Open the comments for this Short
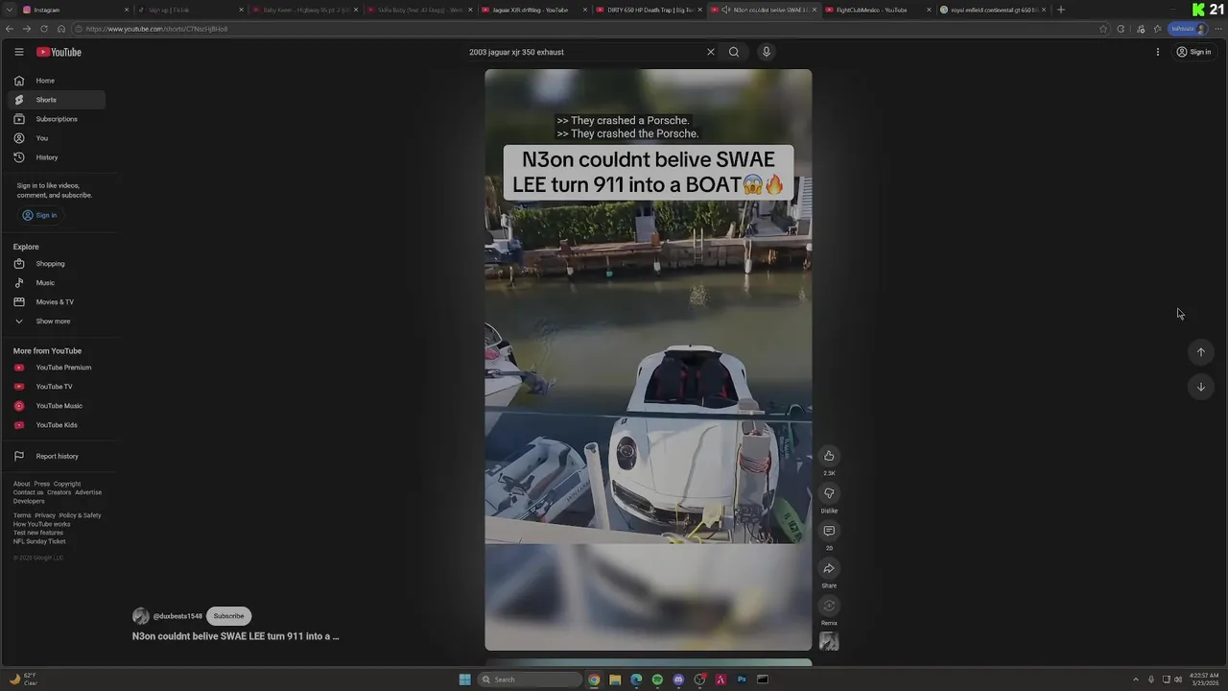This screenshot has width=1228, height=691. click(x=829, y=531)
